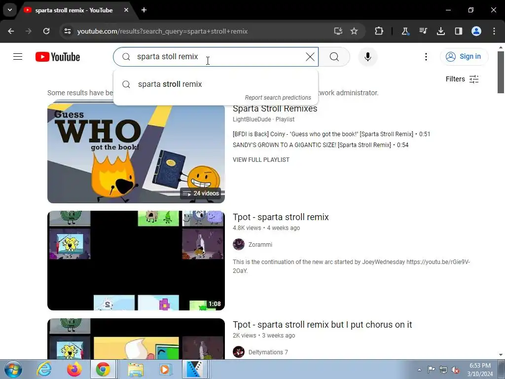This screenshot has width=505, height=379.
Task: Select the 'sparta stroll remix' search suggestion
Action: point(216,84)
